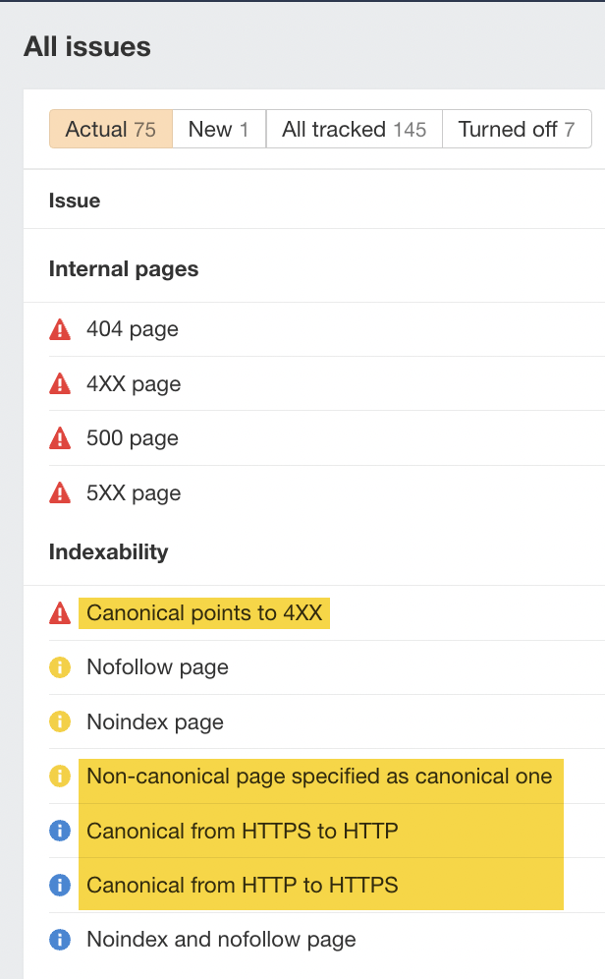
Task: Click the warning icon for Canonical points to 4XX
Action: [59, 612]
